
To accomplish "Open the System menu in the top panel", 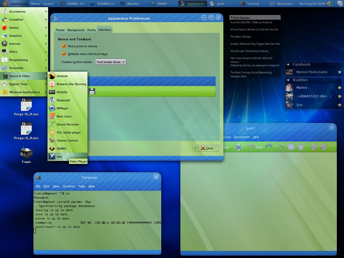I will tap(48, 4).
